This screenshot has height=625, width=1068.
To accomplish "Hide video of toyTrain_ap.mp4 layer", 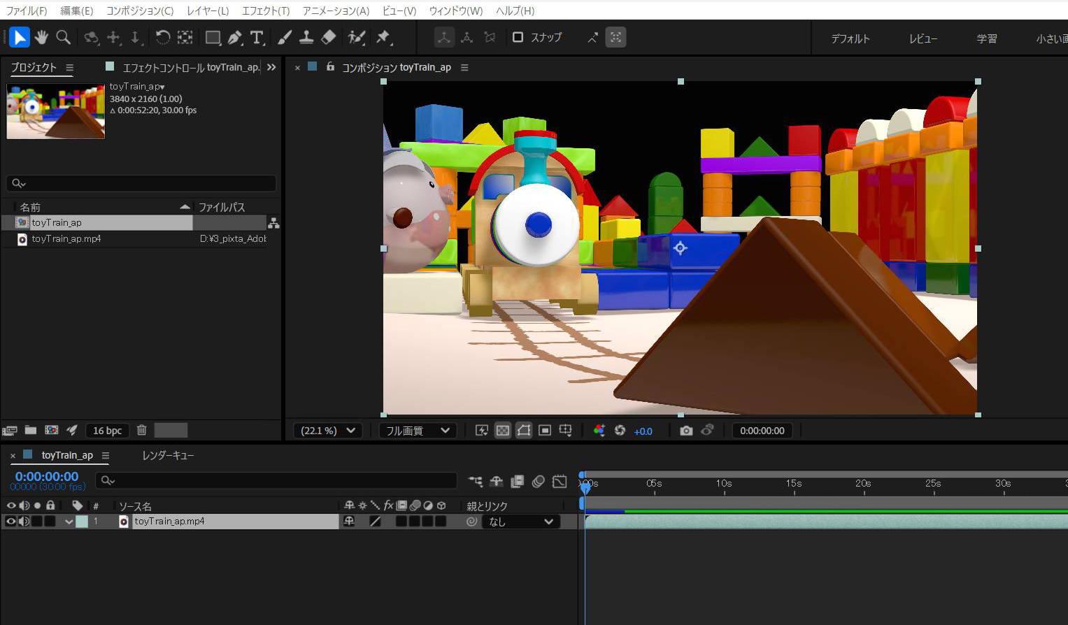I will [10, 522].
